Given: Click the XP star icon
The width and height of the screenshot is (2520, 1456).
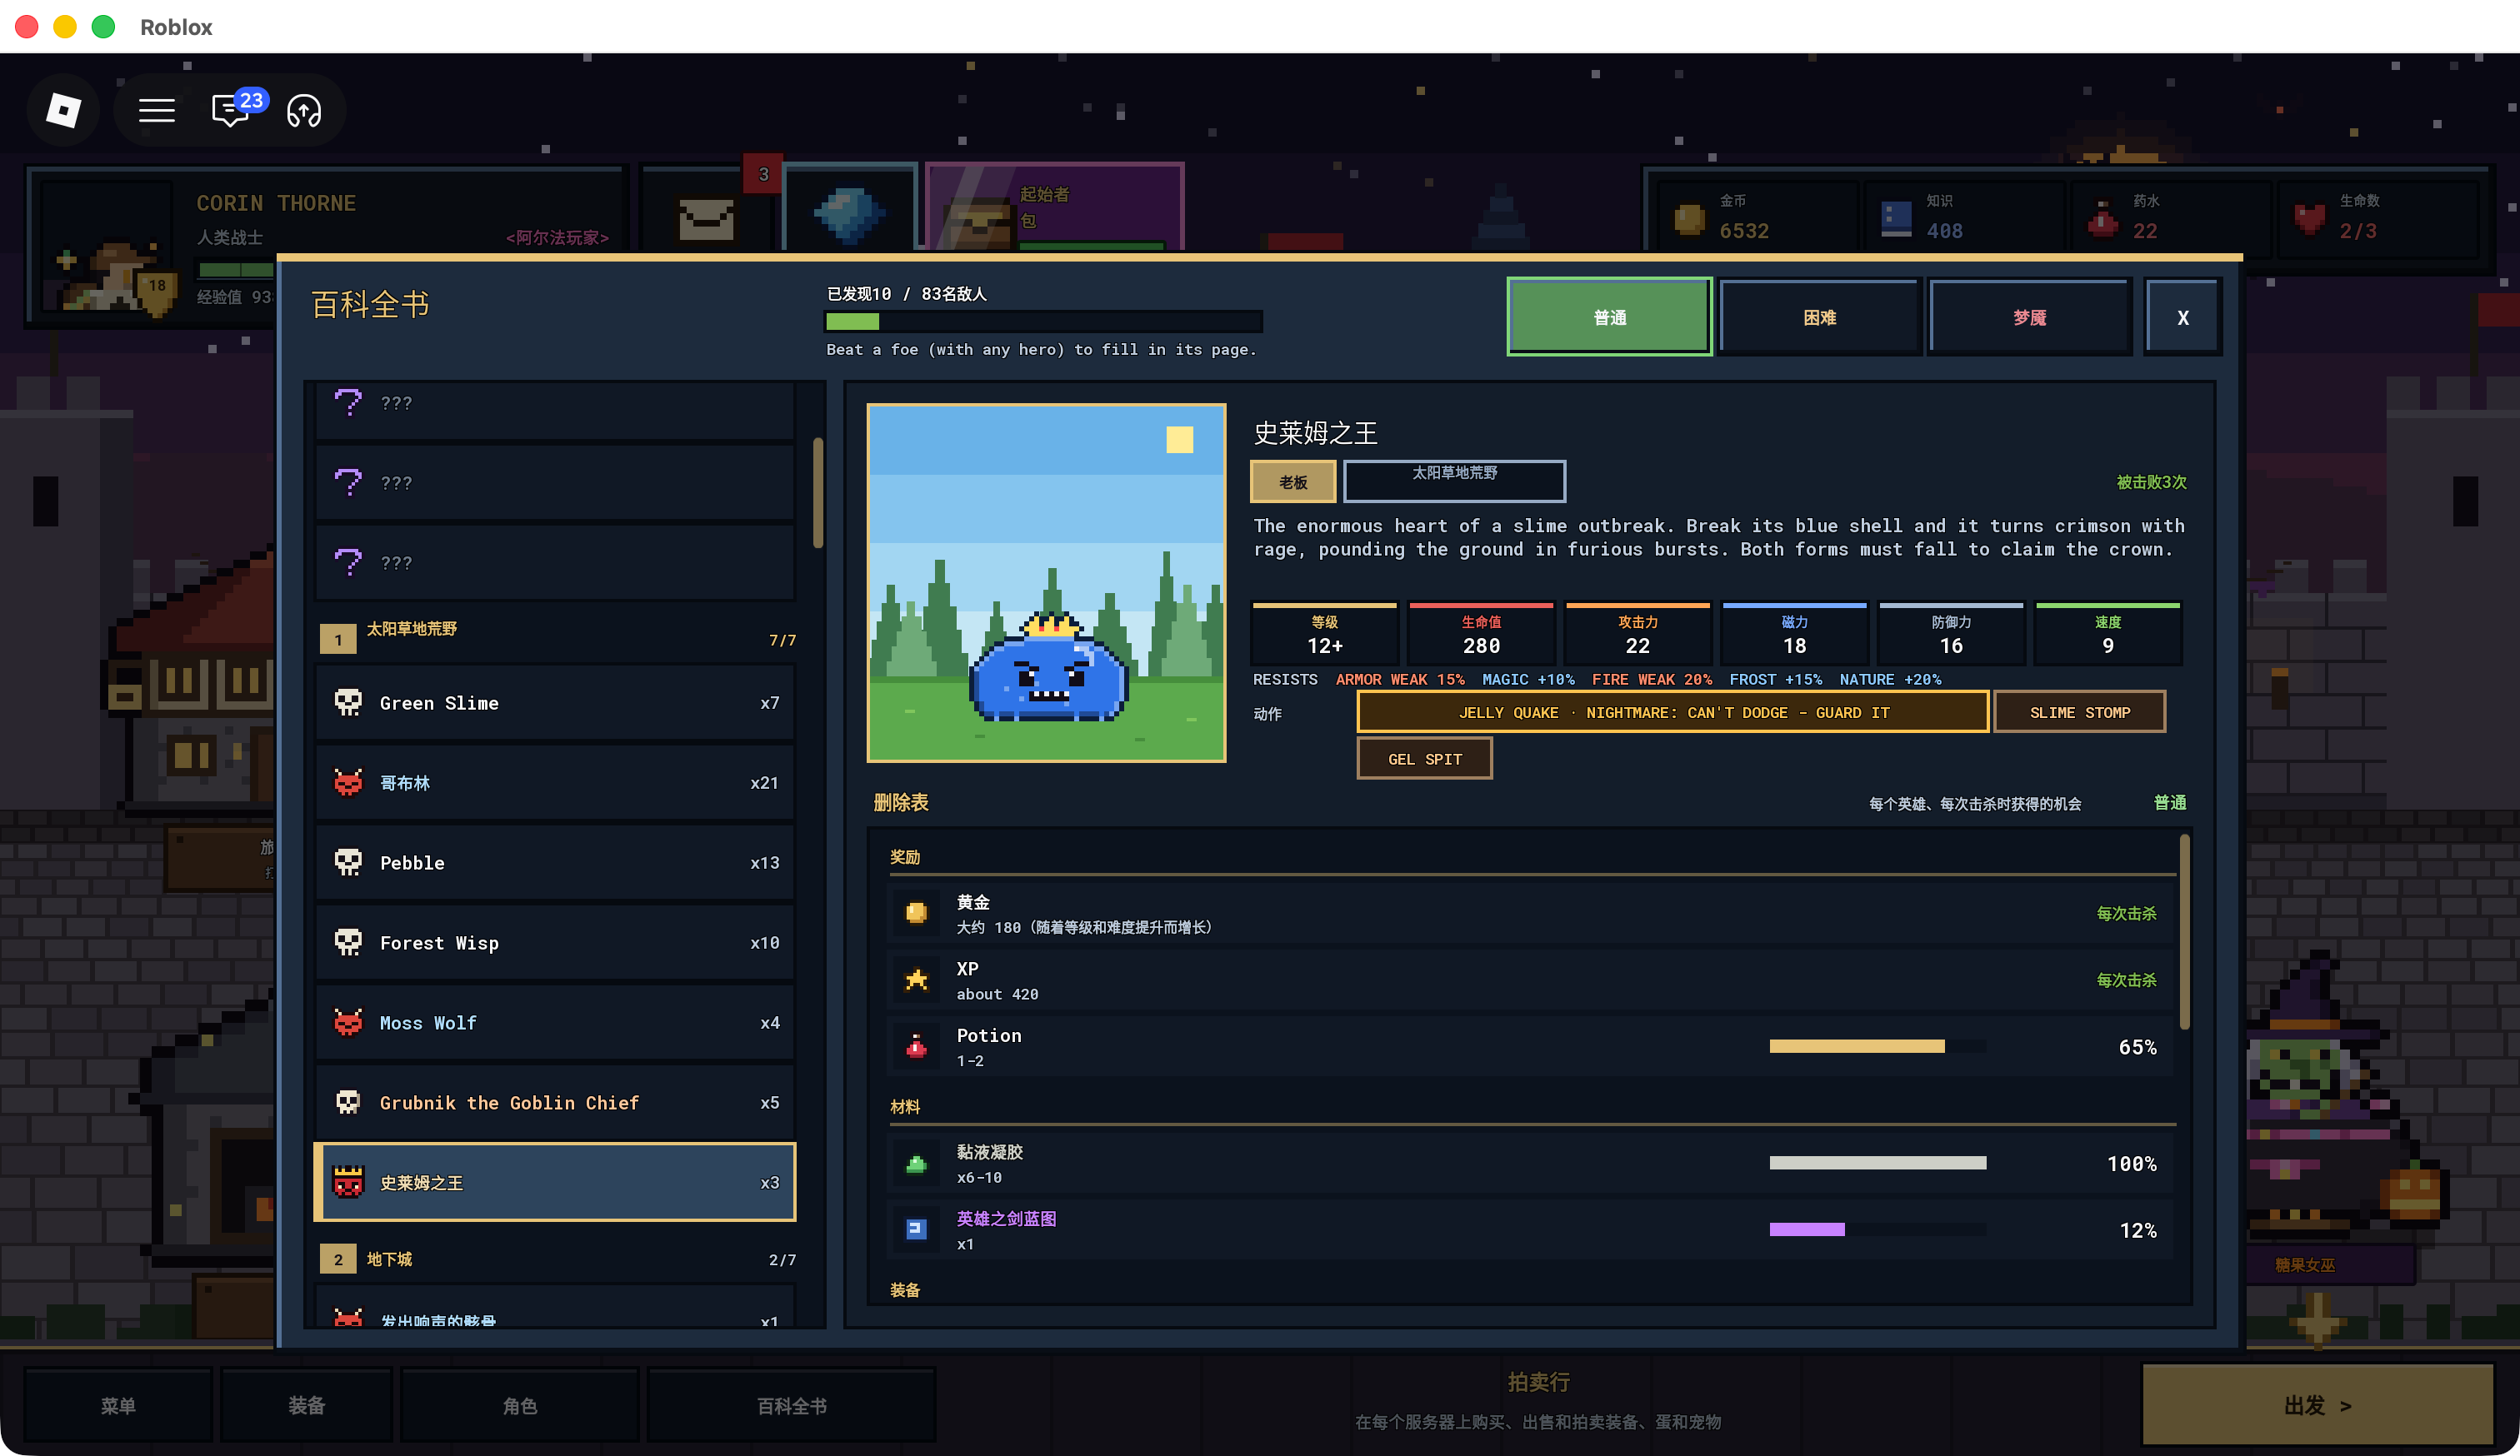Looking at the screenshot, I should 916,980.
